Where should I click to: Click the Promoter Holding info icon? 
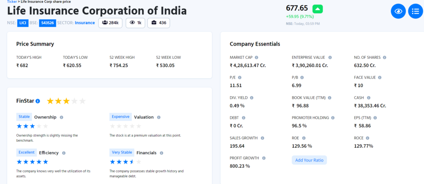(x=333, y=118)
